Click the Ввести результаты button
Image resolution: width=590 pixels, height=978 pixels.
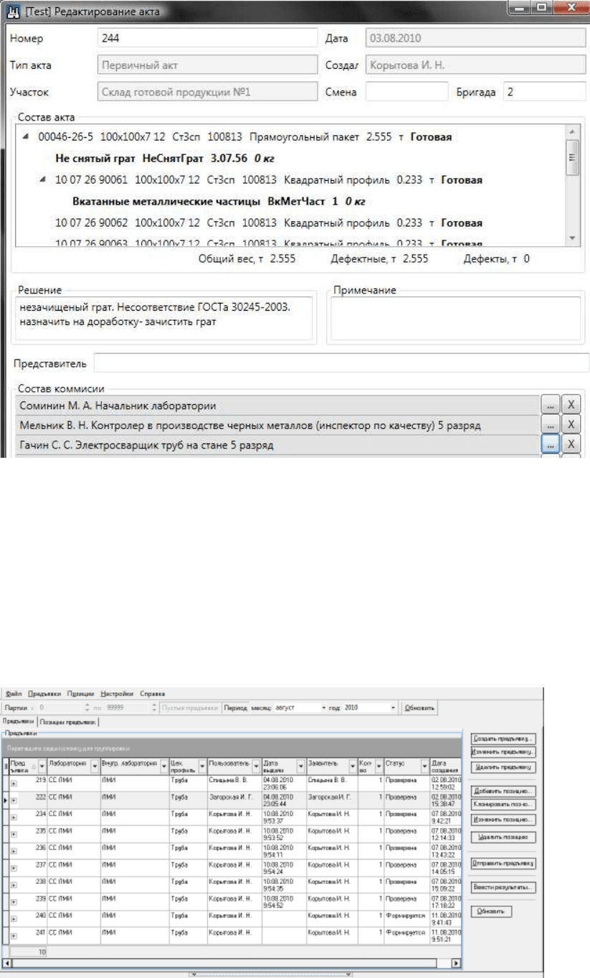tap(504, 888)
